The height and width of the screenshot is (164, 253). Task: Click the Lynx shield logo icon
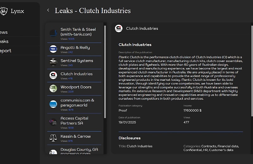pyautogui.click(x=3, y=11)
